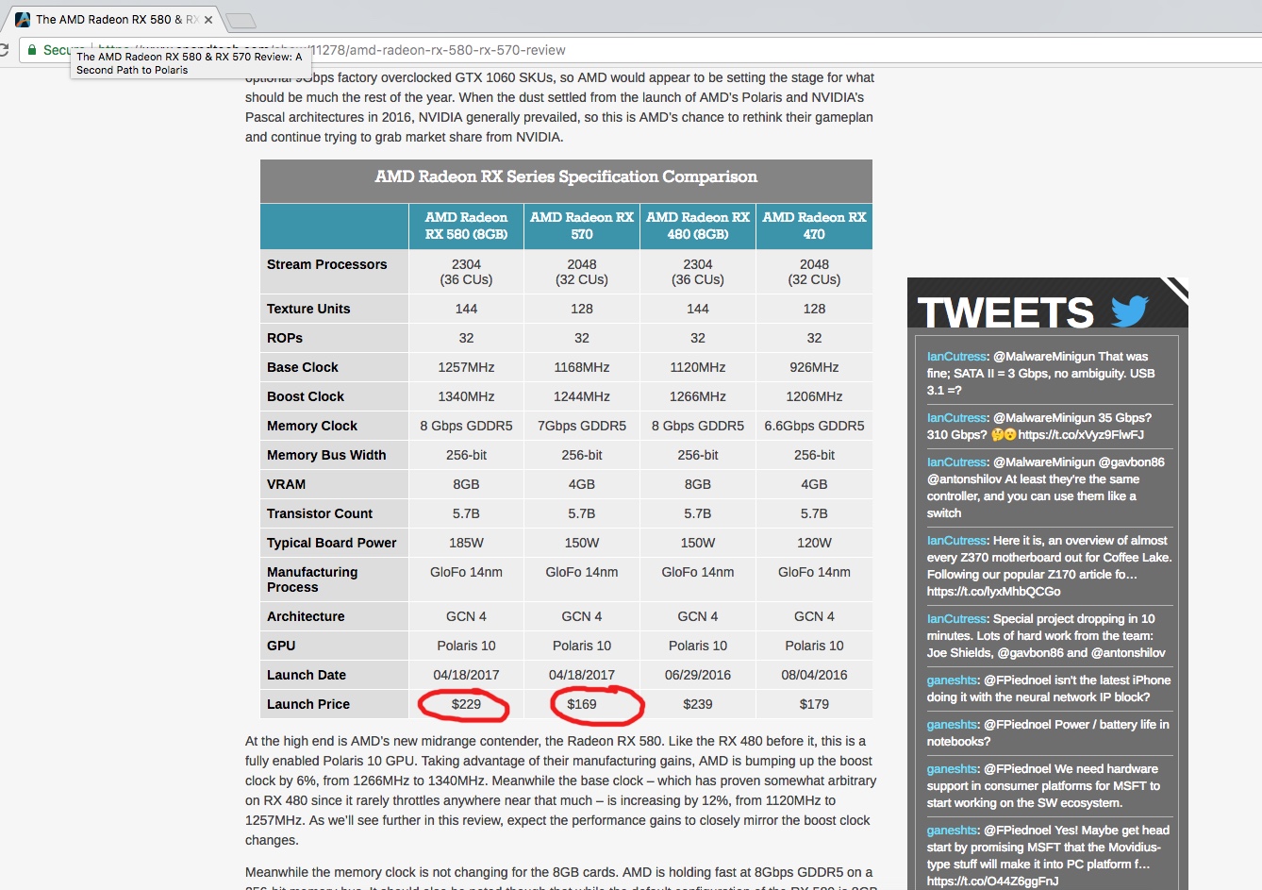This screenshot has width=1262, height=890.
Task: Open ganeshts link on the battery life tweet
Action: [x=952, y=725]
